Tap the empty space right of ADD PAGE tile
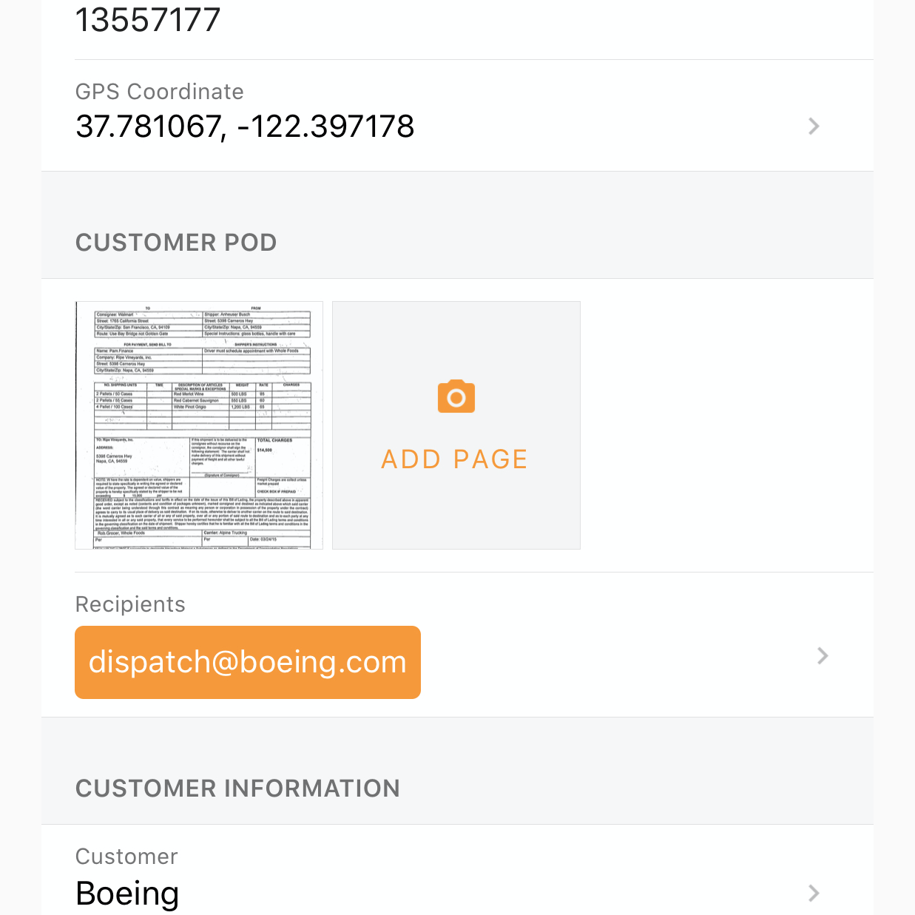Screen dimensions: 915x915 725,425
